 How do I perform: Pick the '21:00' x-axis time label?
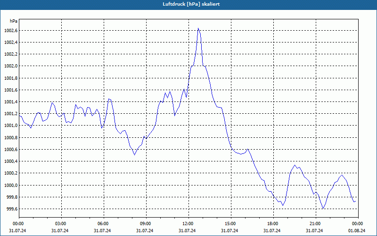pyautogui.click(x=315, y=224)
